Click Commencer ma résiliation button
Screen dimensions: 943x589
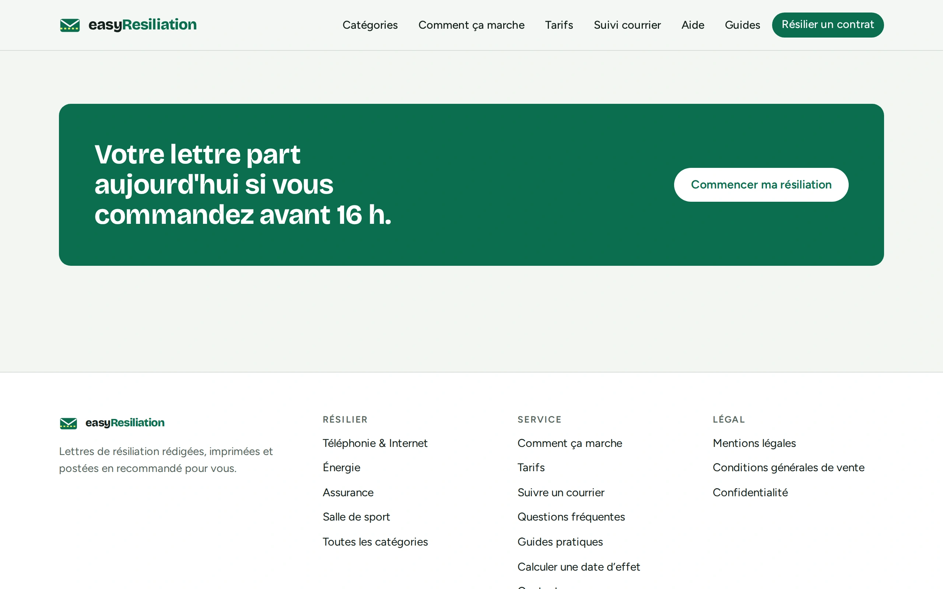[x=761, y=185]
